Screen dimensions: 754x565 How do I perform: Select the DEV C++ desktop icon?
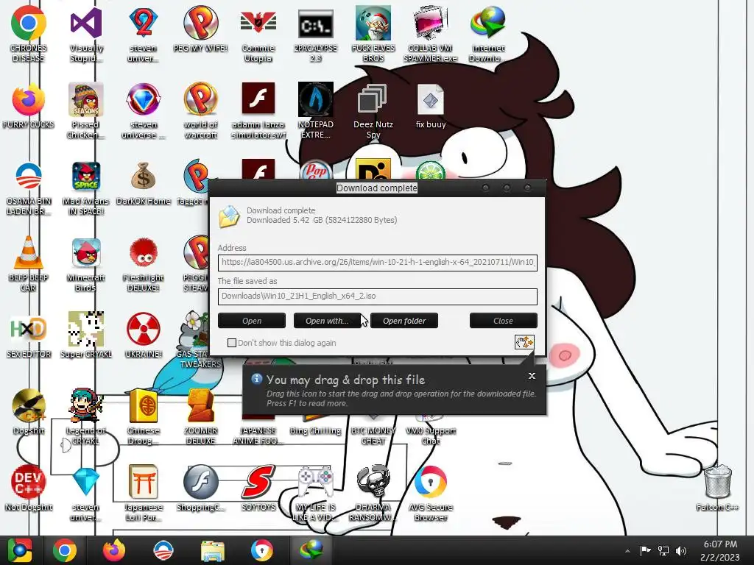point(29,488)
